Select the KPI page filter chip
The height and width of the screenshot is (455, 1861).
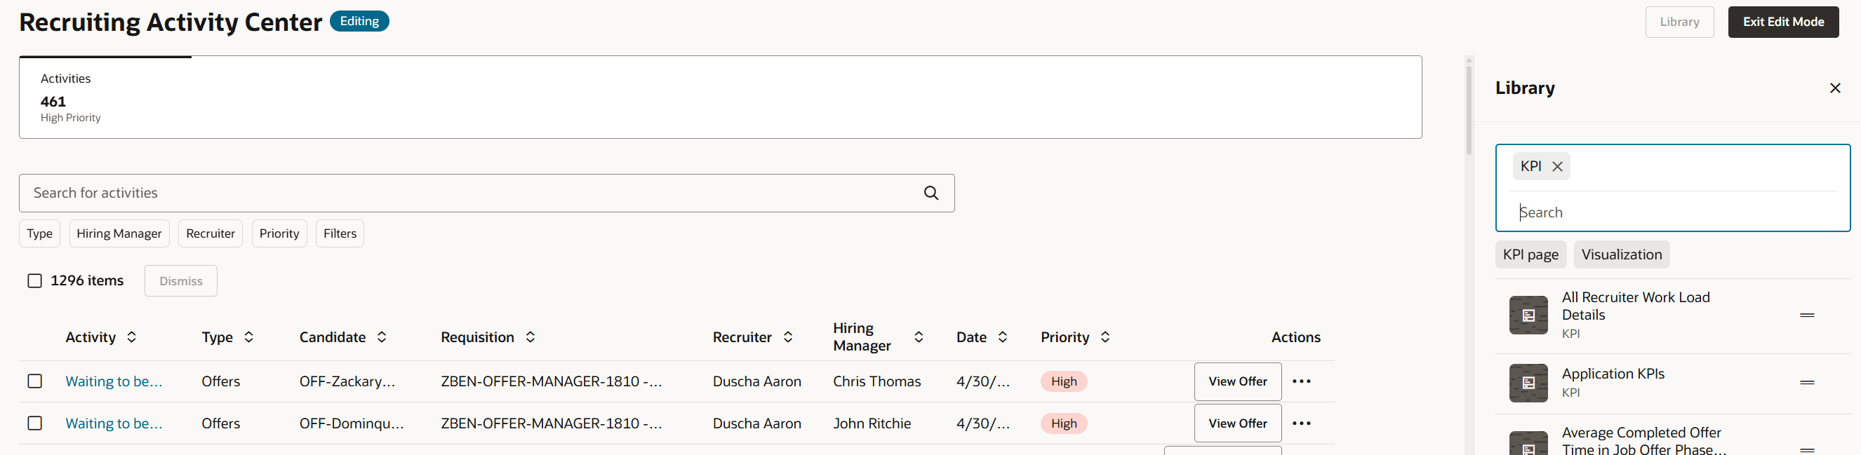[1530, 254]
